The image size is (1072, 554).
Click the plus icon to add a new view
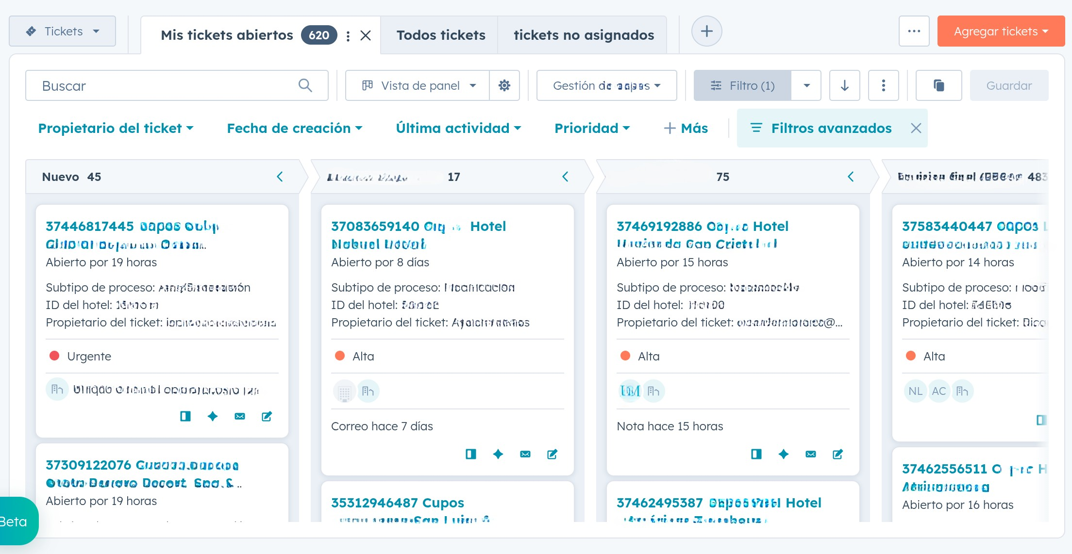[706, 31]
